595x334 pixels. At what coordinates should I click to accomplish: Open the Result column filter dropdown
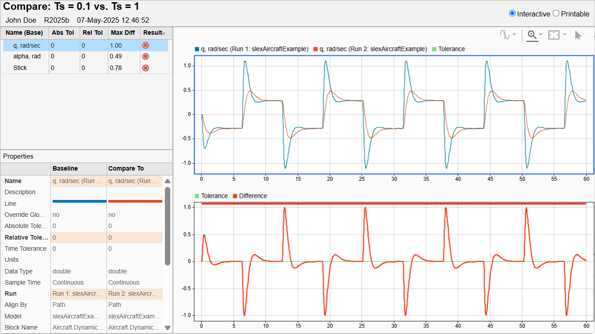[164, 33]
